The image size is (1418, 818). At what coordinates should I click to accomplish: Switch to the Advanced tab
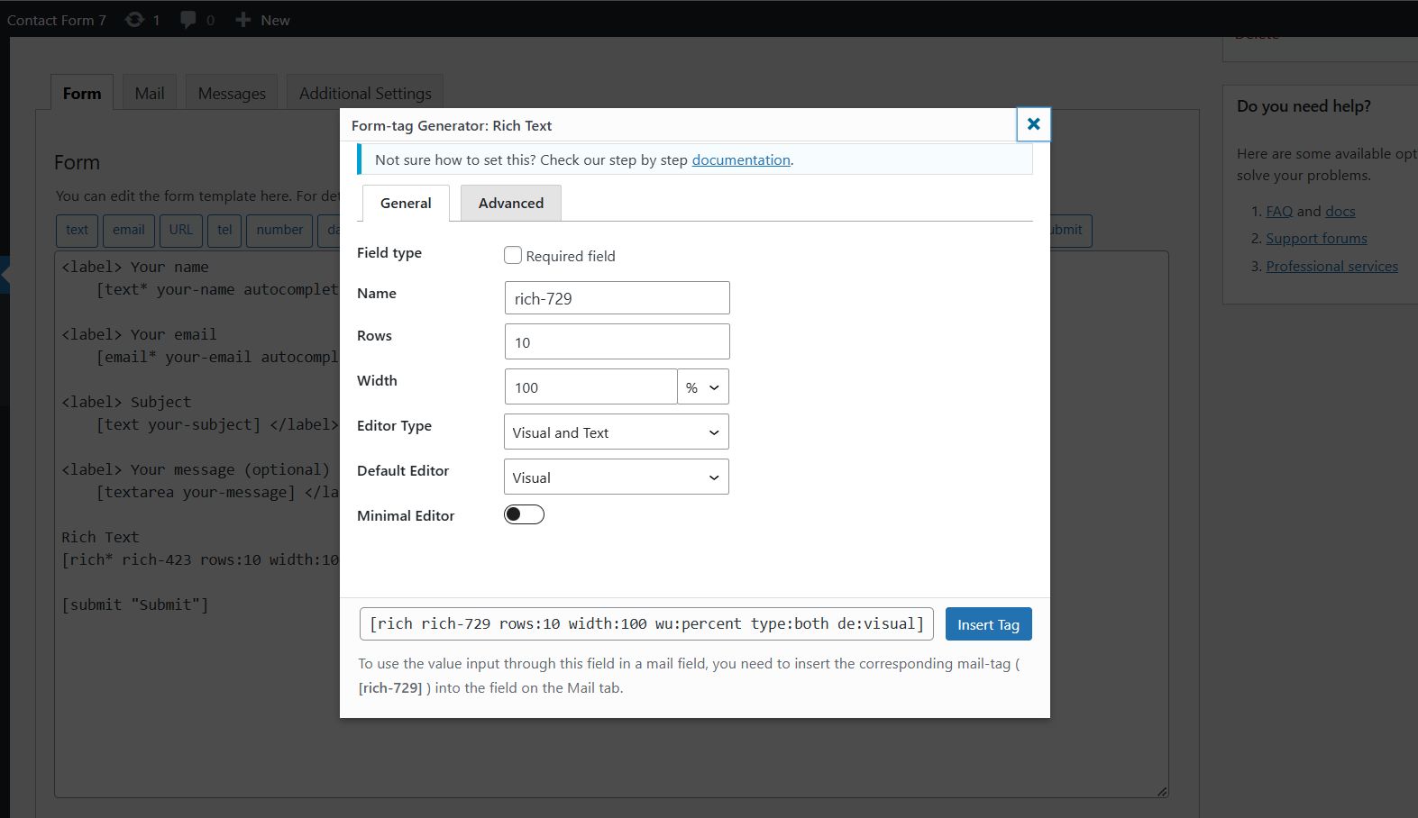[x=510, y=204]
